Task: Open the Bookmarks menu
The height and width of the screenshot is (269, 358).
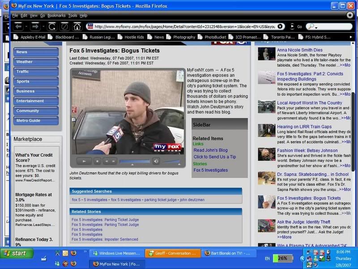Action: point(56,16)
